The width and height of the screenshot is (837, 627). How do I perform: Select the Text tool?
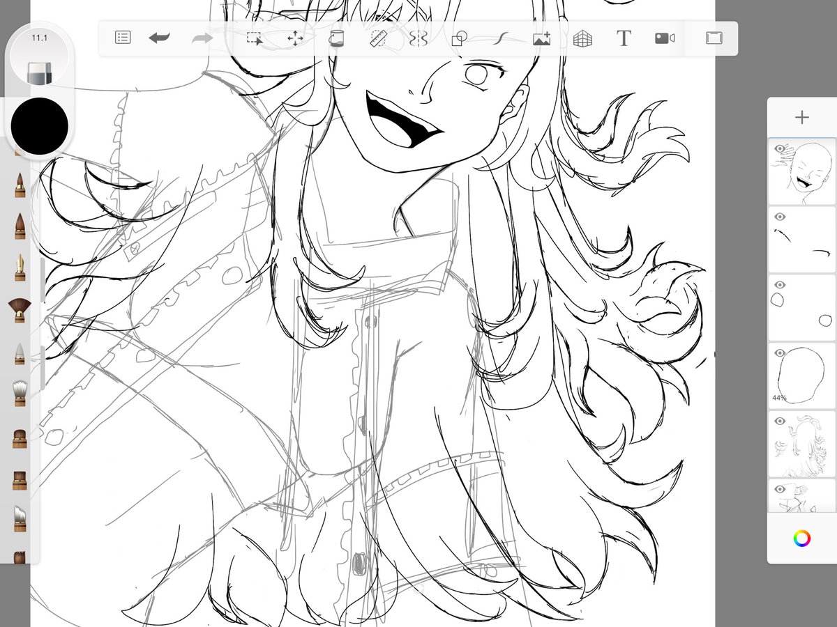coord(624,38)
